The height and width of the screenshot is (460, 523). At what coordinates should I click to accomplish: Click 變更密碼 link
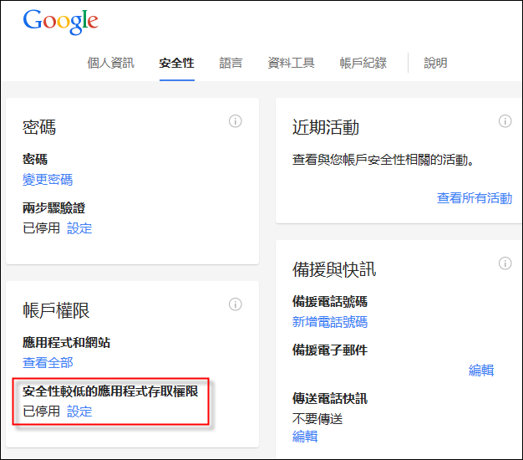click(48, 180)
